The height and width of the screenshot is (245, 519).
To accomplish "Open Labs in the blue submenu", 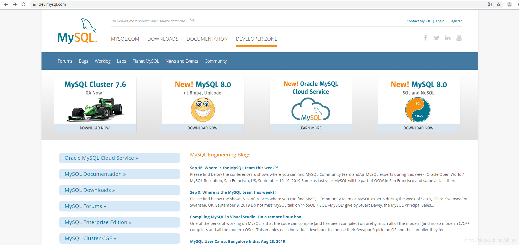I will tap(121, 61).
